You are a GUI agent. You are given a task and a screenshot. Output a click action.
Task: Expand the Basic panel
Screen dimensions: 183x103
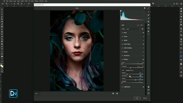pos(122,33)
